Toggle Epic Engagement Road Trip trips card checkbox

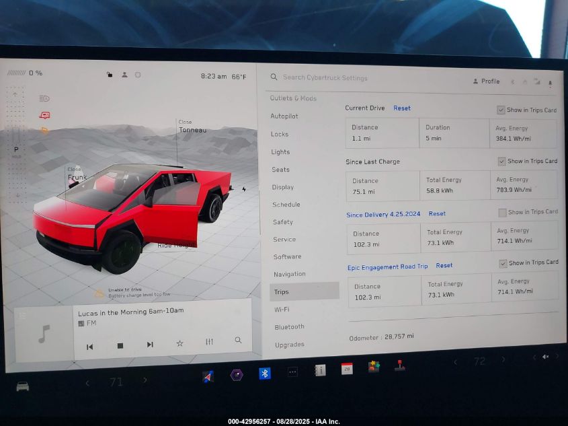(x=503, y=263)
